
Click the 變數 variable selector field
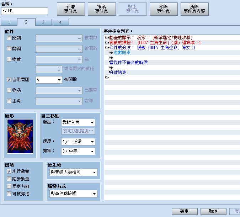click(59, 59)
